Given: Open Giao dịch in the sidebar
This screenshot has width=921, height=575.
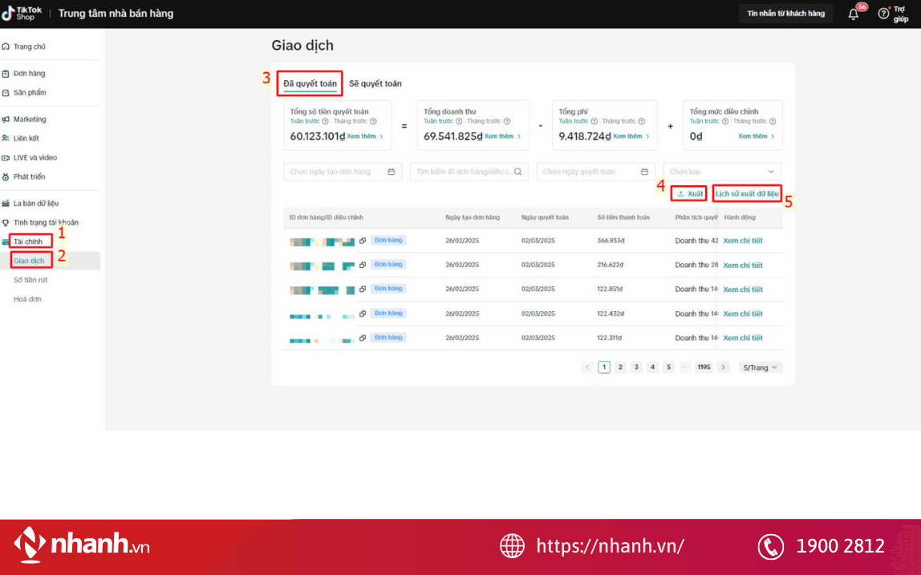Looking at the screenshot, I should point(30,261).
